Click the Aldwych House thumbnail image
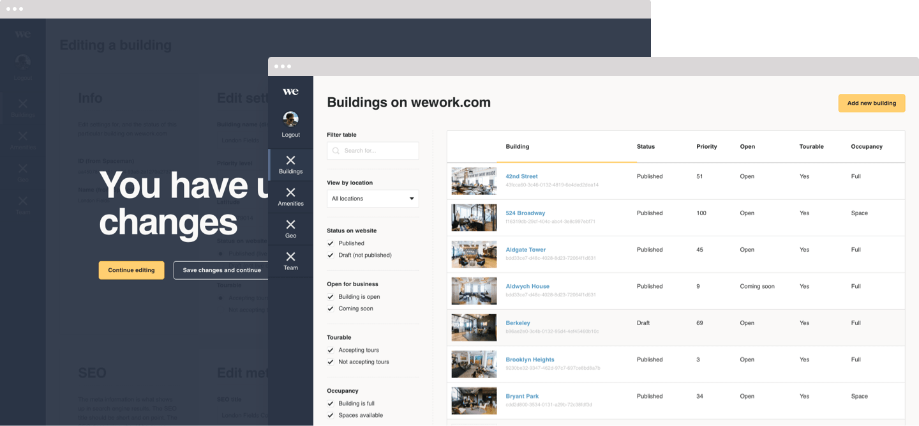The image size is (919, 426). tap(474, 291)
